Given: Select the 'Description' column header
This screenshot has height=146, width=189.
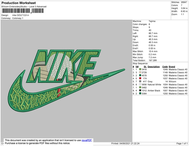Looking at the screenshot, I should [154, 67].
